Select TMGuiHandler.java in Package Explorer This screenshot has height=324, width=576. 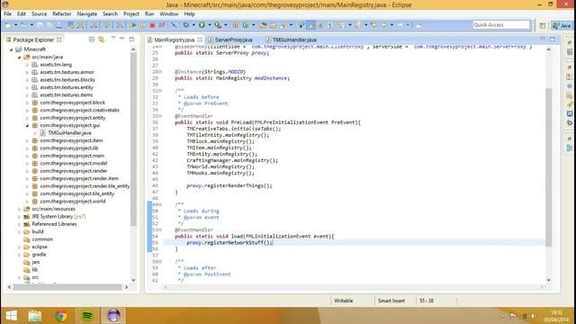(x=69, y=133)
